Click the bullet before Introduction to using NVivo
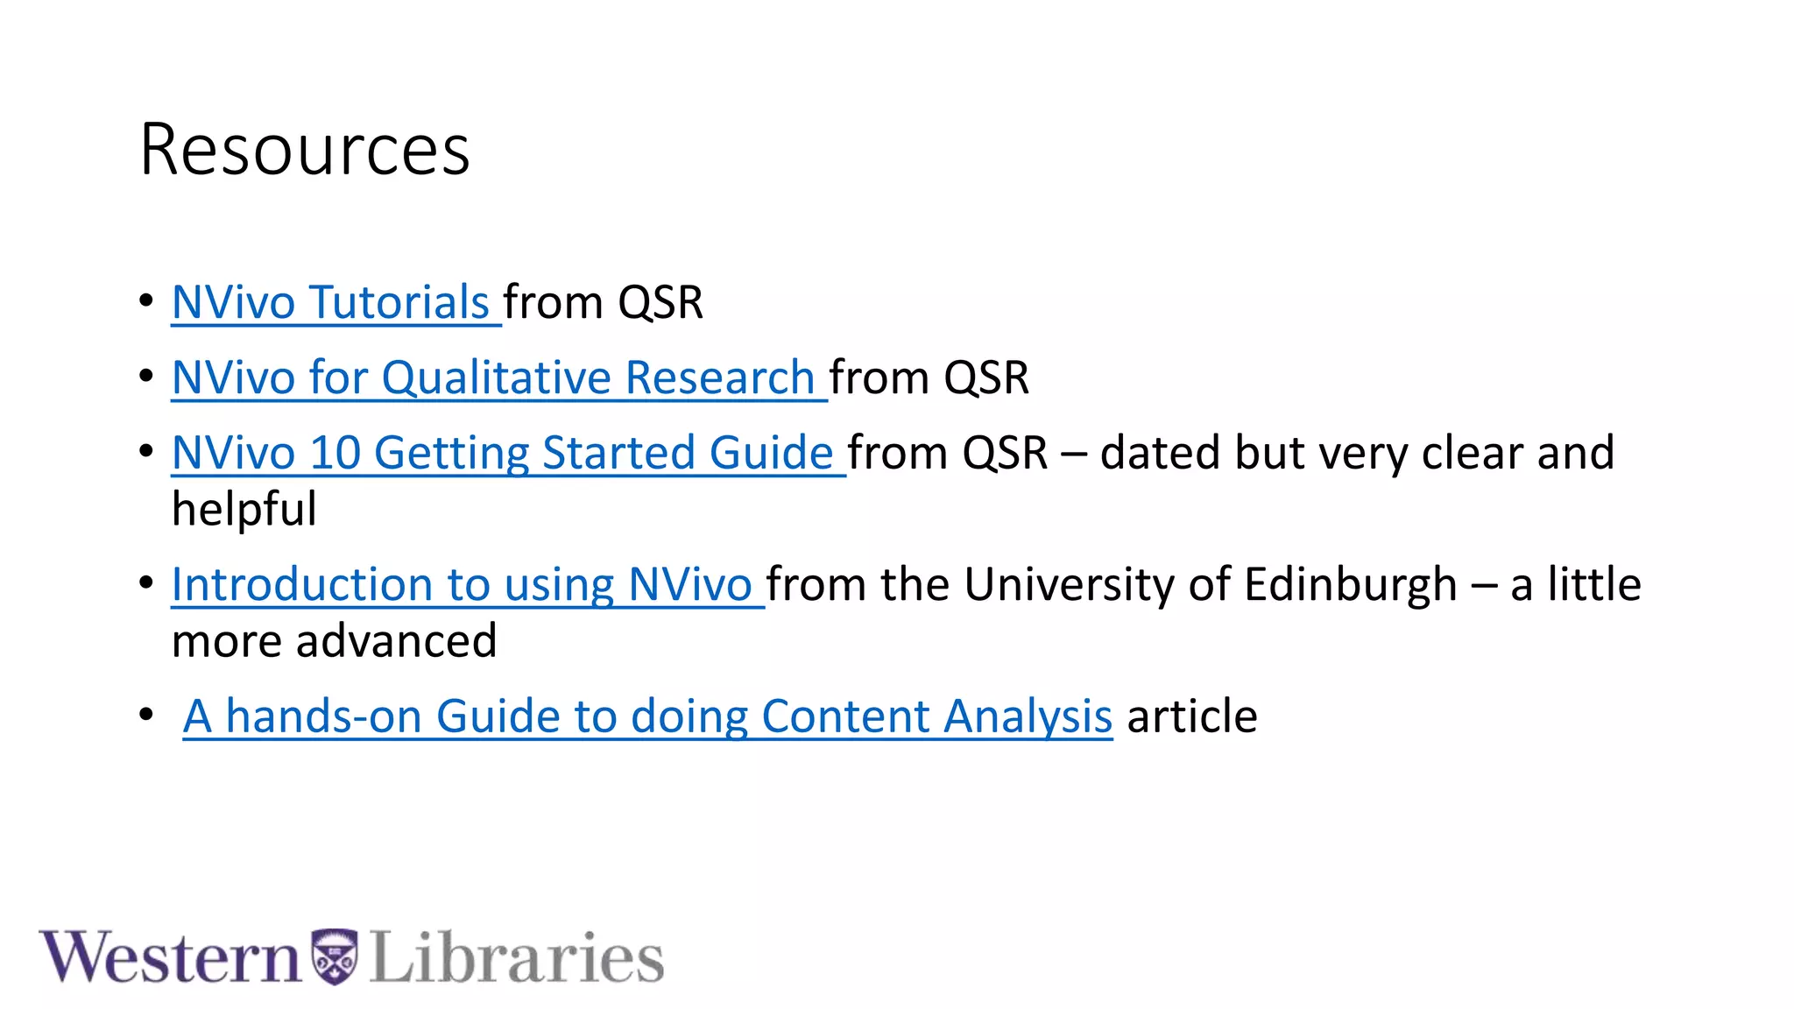 tap(146, 583)
